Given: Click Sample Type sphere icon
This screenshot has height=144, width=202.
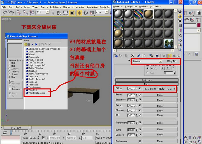Looking at the screenshot, I should 180,11.
